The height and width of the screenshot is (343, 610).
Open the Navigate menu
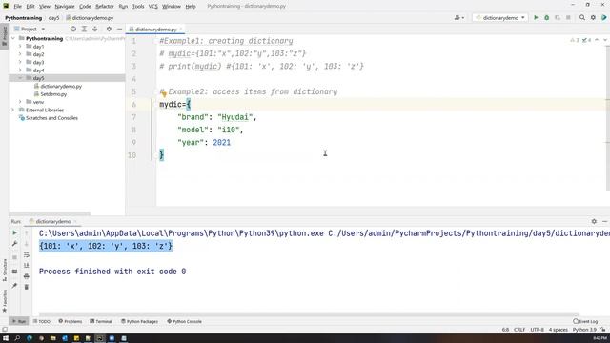click(65, 7)
